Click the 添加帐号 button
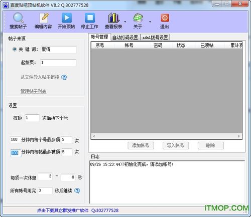Viewport: 251px width, 217px height. (x=141, y=145)
